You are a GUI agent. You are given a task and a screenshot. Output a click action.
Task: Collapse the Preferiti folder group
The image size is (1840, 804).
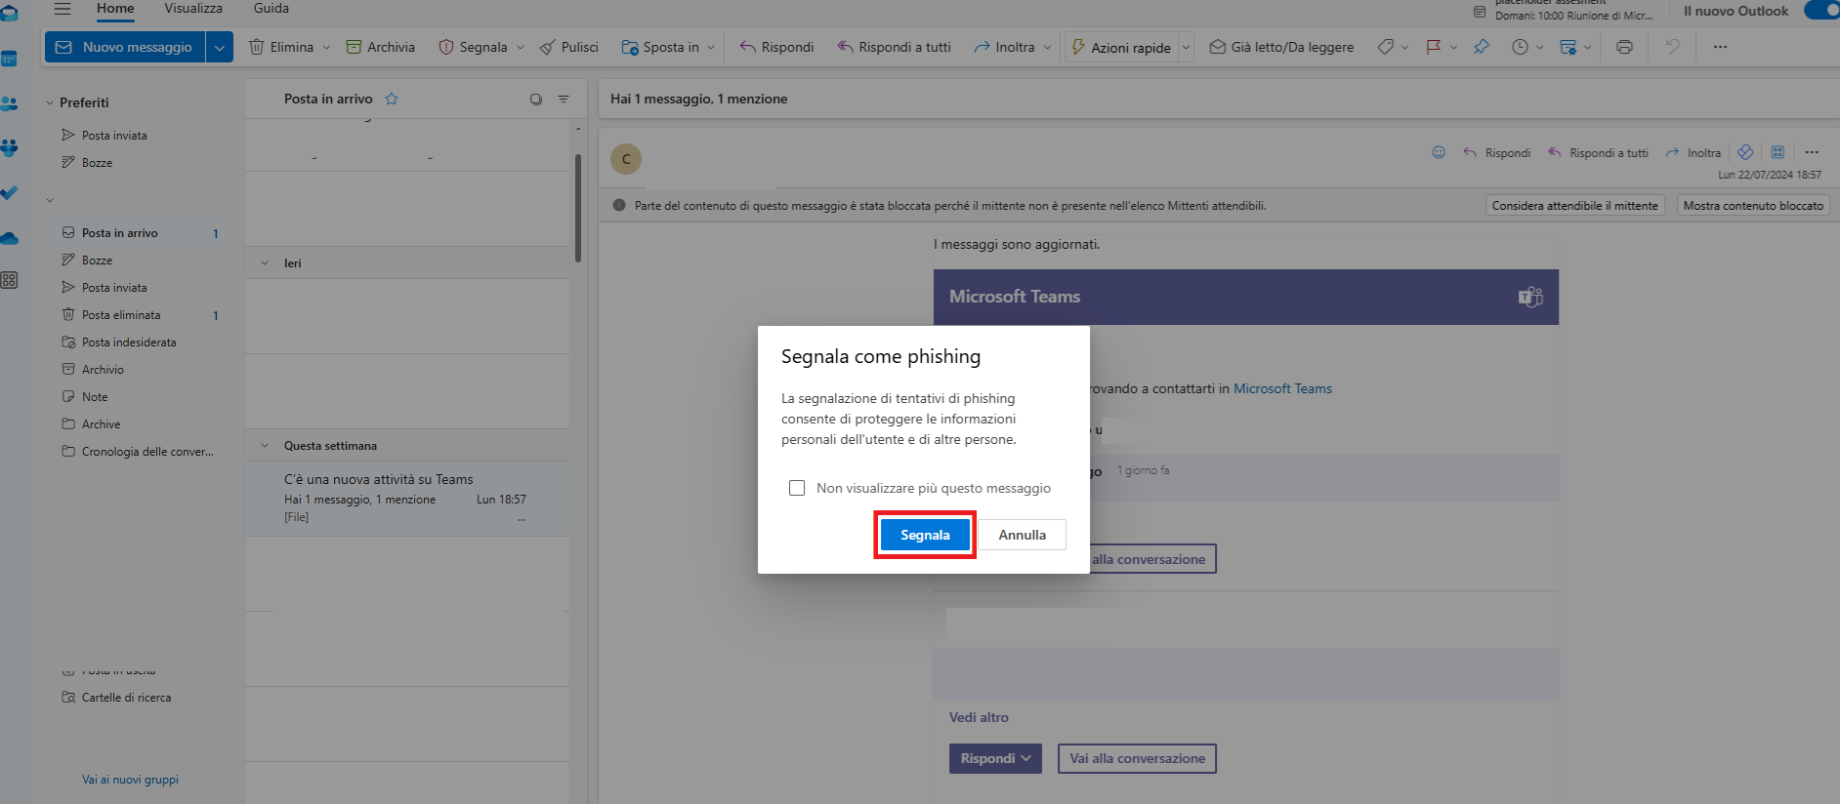[x=50, y=102]
